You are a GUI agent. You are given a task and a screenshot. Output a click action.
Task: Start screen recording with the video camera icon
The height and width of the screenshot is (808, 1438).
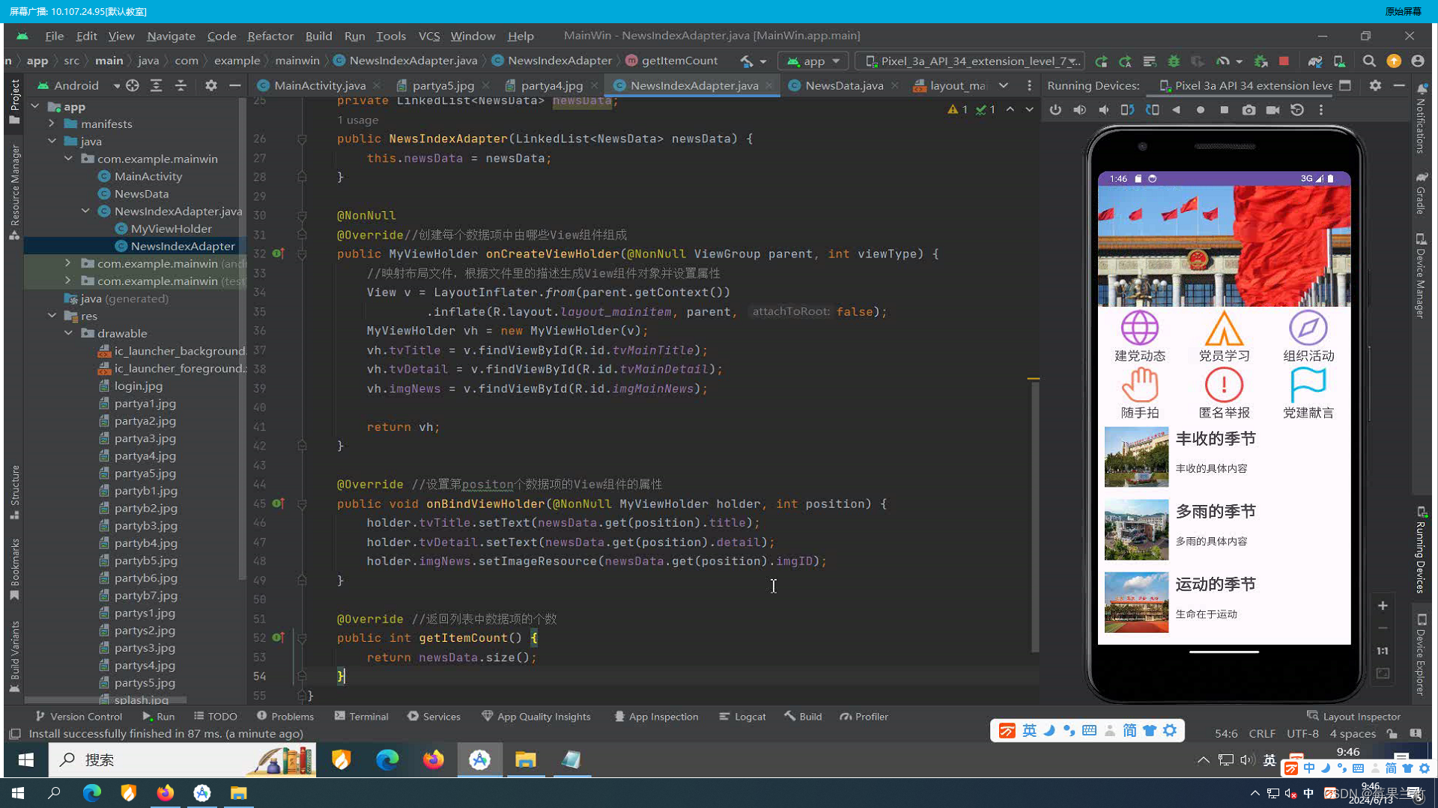1273,109
